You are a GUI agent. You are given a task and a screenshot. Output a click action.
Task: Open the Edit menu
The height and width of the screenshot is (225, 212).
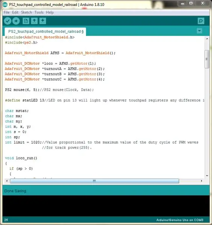coord(15,12)
